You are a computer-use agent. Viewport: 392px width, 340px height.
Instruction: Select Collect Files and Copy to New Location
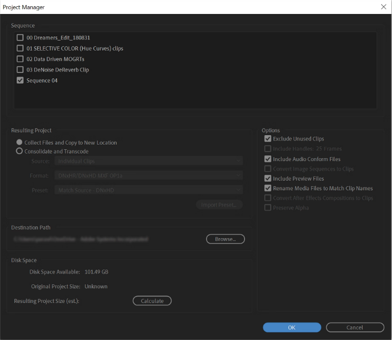(x=20, y=142)
